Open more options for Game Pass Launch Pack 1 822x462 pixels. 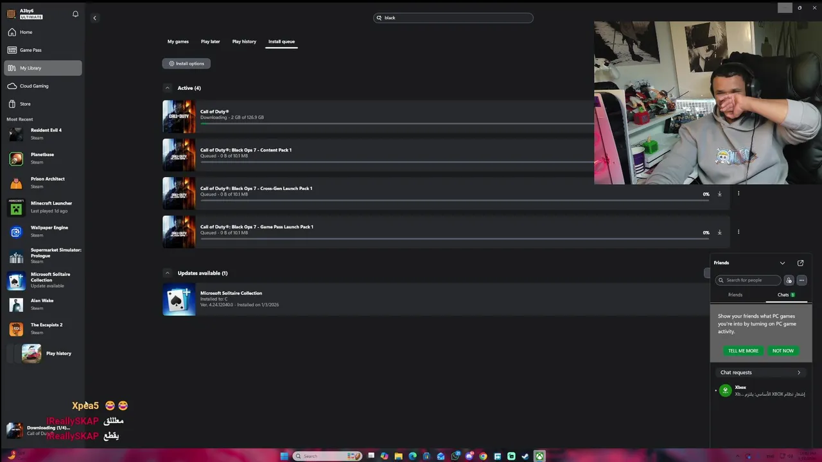click(739, 232)
